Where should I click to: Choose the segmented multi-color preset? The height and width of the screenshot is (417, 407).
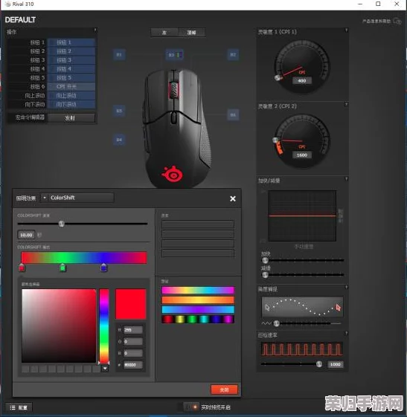coord(198,319)
